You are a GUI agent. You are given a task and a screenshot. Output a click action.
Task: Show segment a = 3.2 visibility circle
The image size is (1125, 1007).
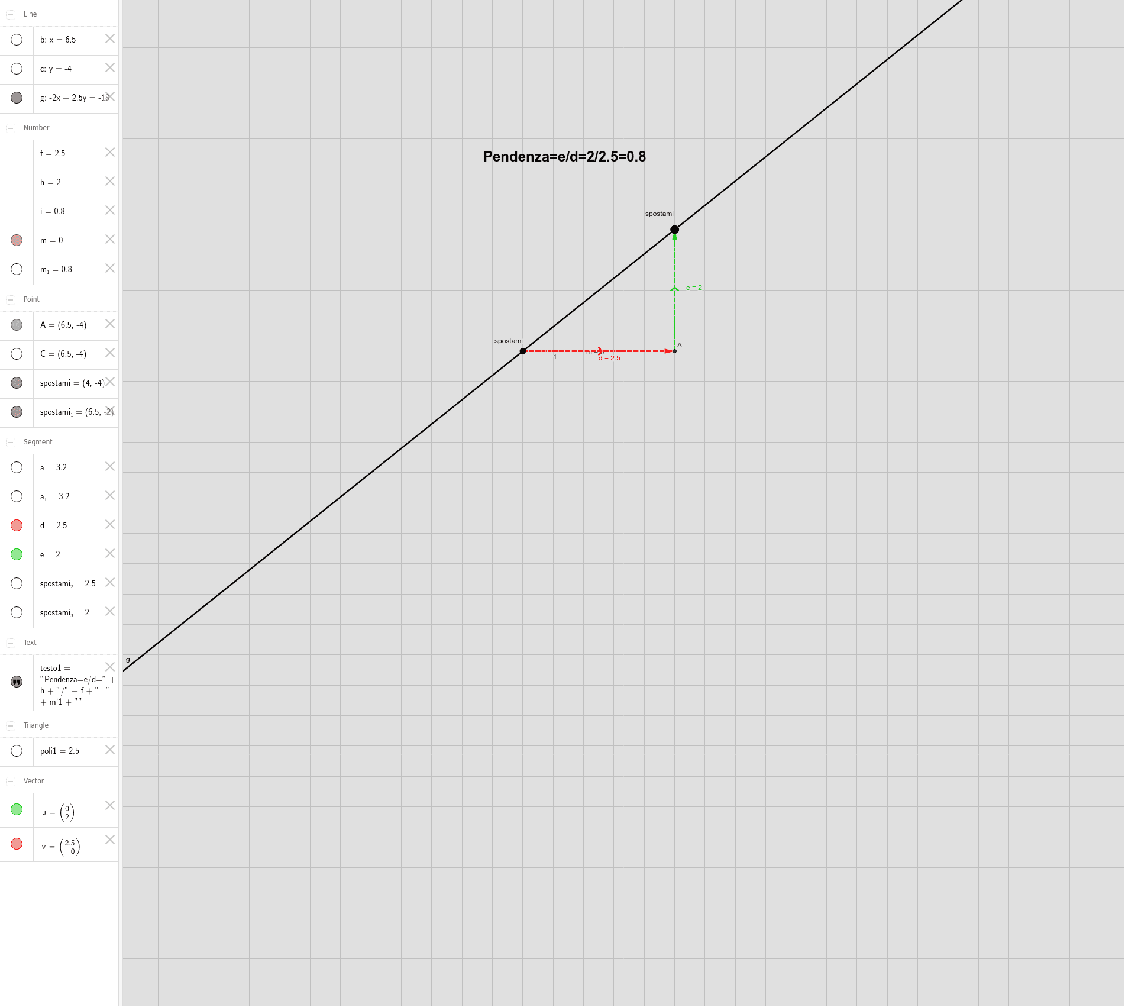point(17,467)
